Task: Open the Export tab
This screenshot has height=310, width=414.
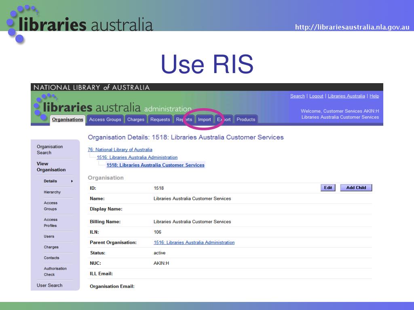Action: [x=224, y=119]
